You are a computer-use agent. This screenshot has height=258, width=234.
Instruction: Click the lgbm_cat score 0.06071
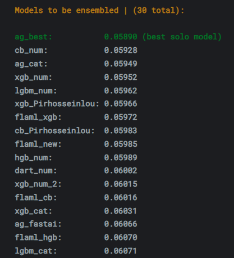coord(121,251)
